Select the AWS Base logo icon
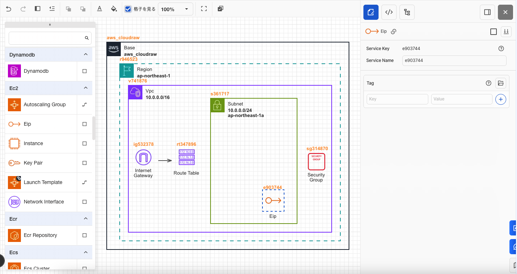Image resolution: width=517 pixels, height=274 pixels. [x=114, y=49]
